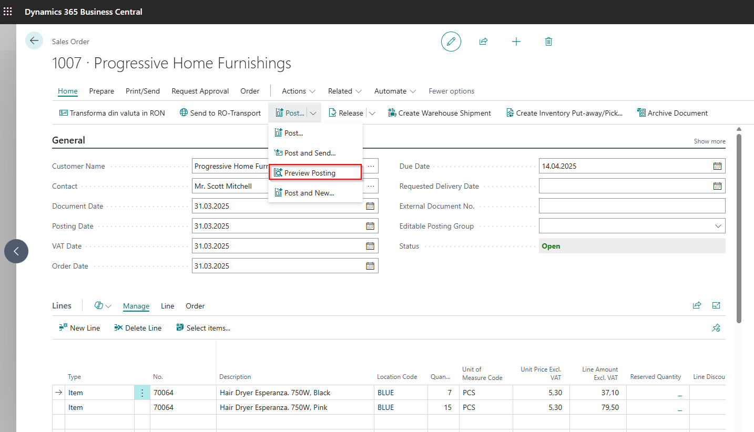Image resolution: width=754 pixels, height=432 pixels.
Task: Click the Location Code column header
Action: point(397,377)
